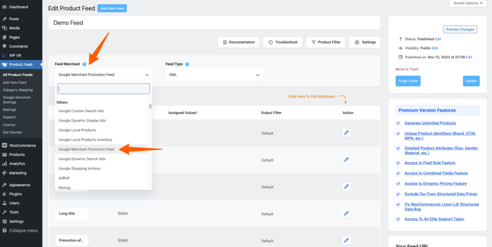The height and width of the screenshot is (247, 492).
Task: Open Generate Unlimited Products link
Action: [x=430, y=123]
